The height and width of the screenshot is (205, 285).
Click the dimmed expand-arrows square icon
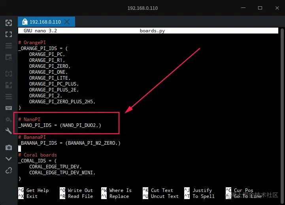point(9,85)
